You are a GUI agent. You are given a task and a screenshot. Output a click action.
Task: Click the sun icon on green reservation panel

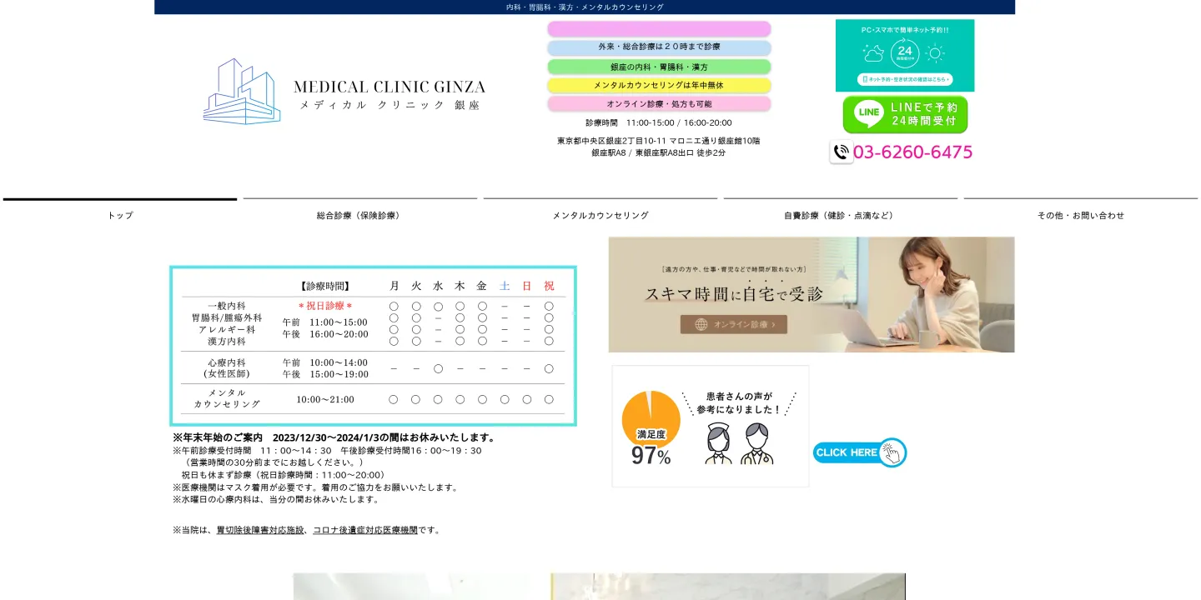tap(936, 52)
